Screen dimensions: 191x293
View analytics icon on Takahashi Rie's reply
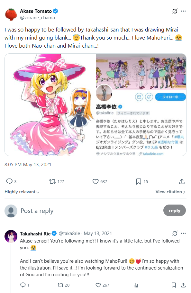click(x=136, y=285)
